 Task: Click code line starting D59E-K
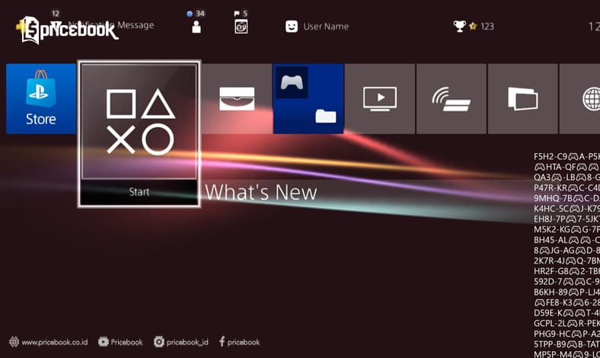click(x=566, y=313)
